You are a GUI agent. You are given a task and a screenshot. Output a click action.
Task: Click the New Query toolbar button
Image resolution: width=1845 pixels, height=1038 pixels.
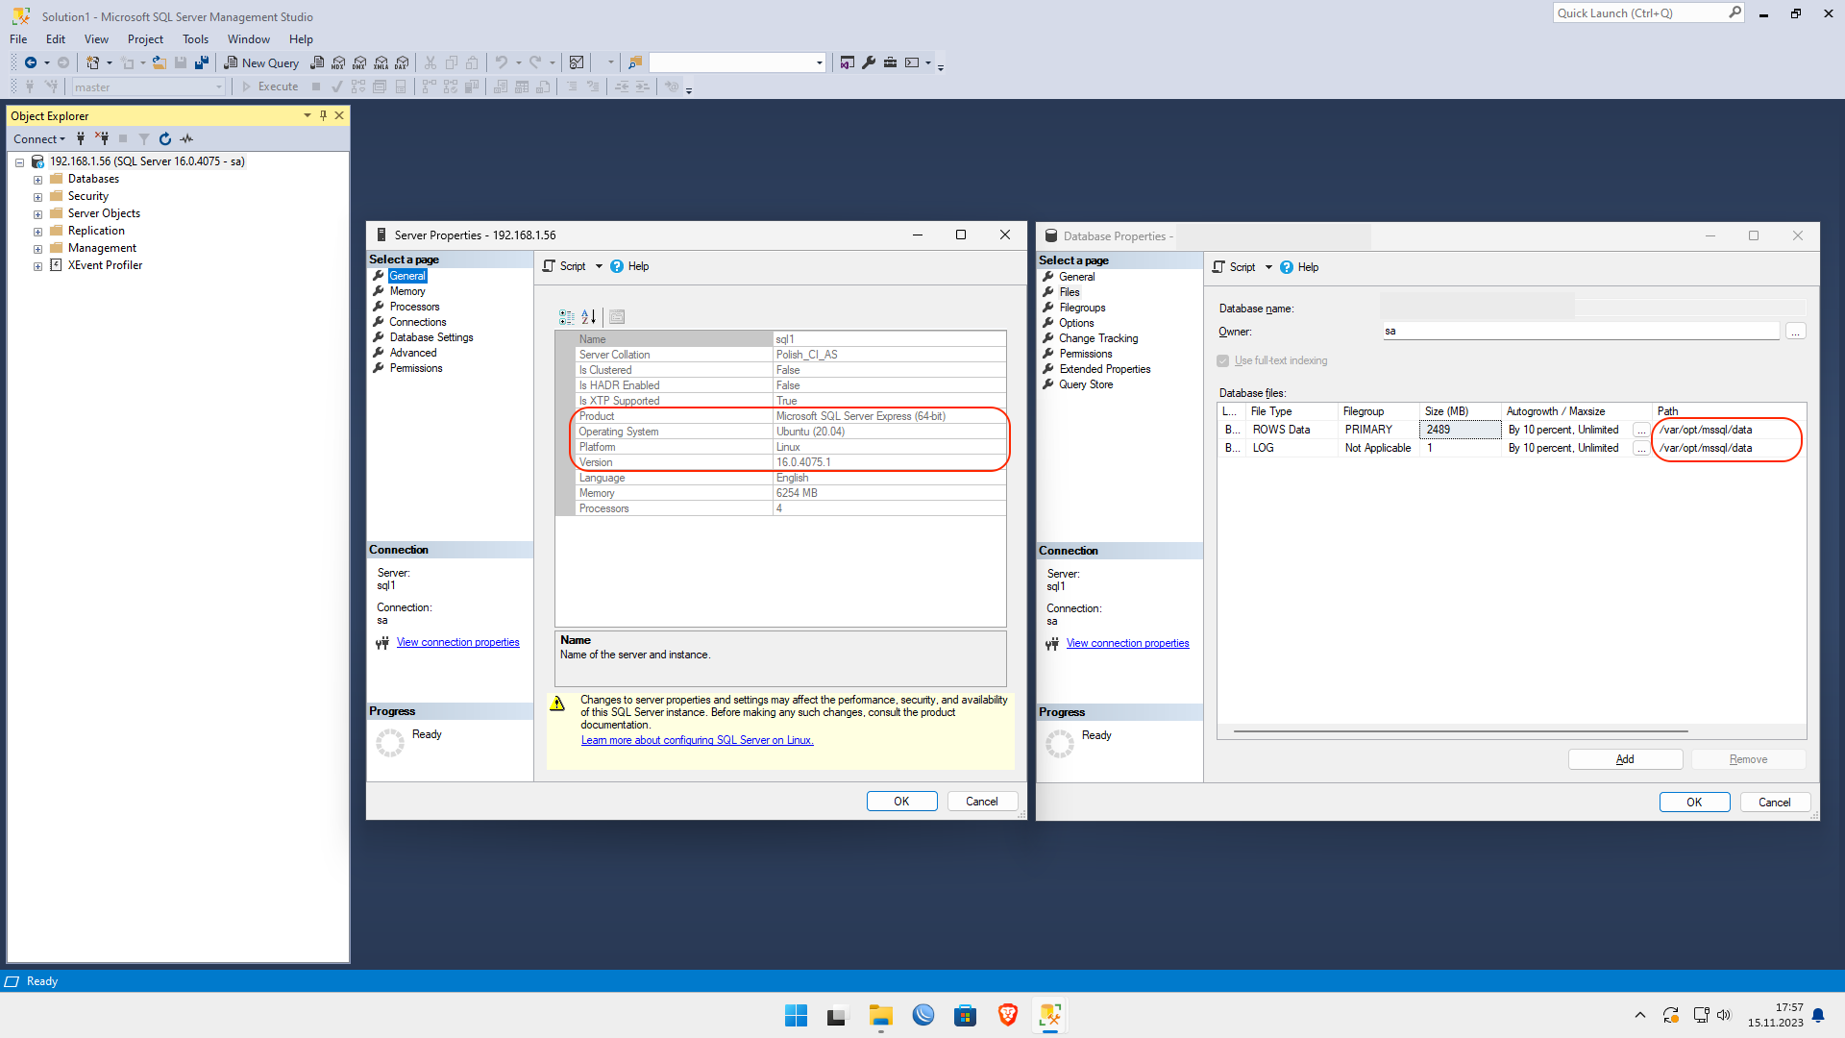(261, 62)
